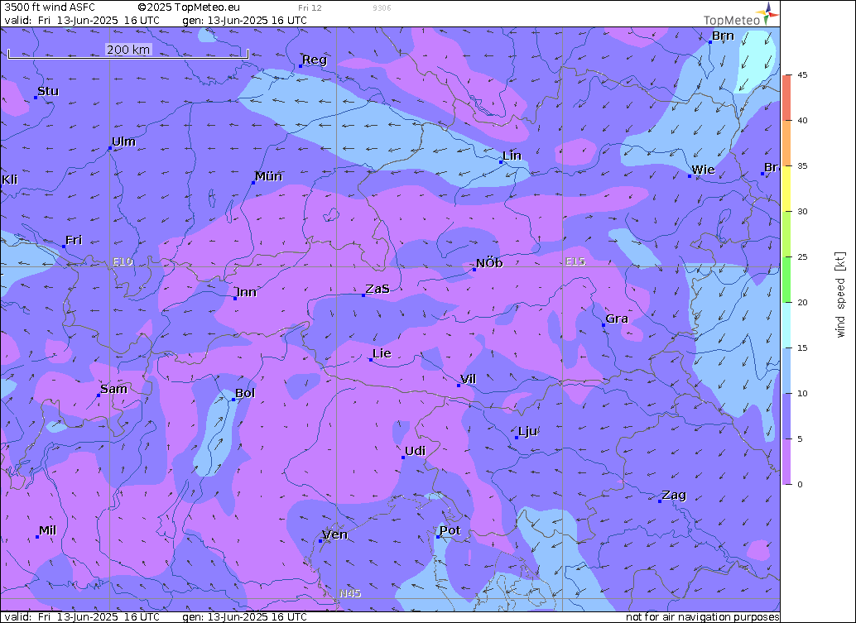Click the '30' tick on wind legend
Image resolution: width=856 pixels, height=623 pixels.
802,211
